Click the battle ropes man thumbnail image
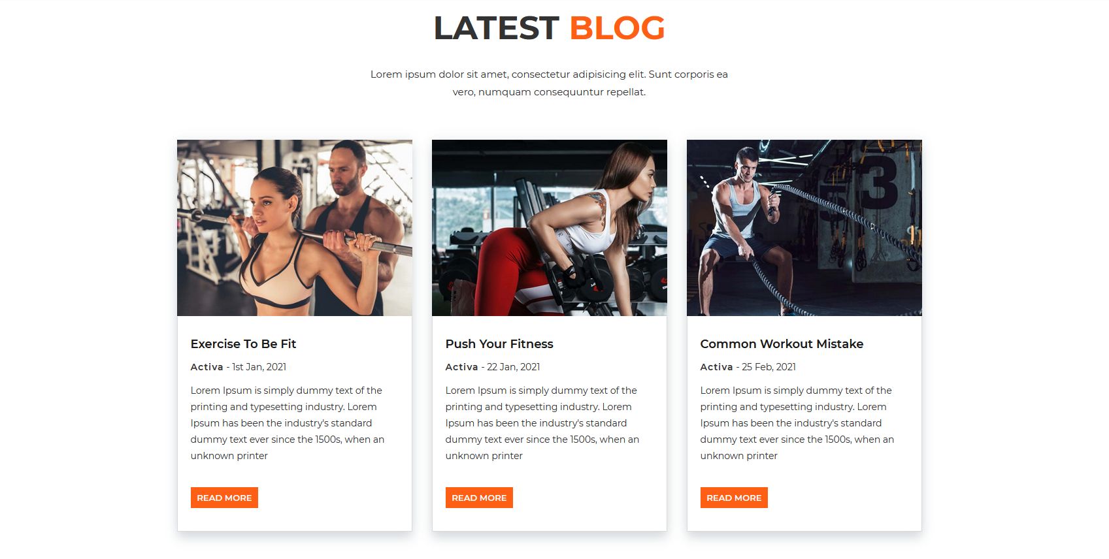The height and width of the screenshot is (559, 1109). (804, 228)
